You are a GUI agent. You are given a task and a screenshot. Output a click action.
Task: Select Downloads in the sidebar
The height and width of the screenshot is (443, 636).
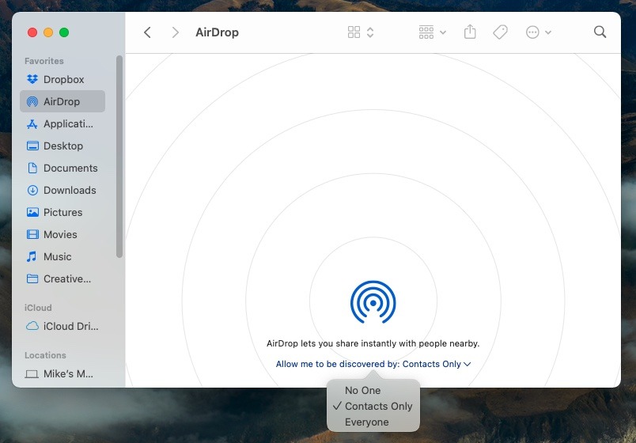pos(69,190)
